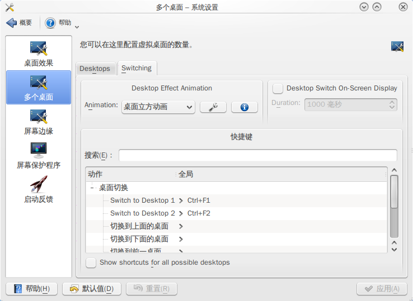The image size is (413, 301).
Task: Click the Ctrl+F1 shortcut value
Action: point(199,200)
